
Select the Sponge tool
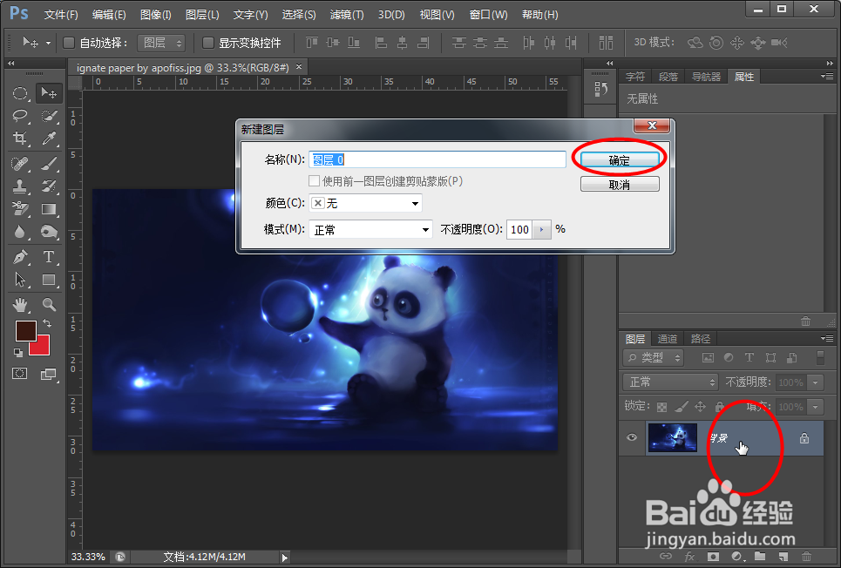pyautogui.click(x=49, y=232)
